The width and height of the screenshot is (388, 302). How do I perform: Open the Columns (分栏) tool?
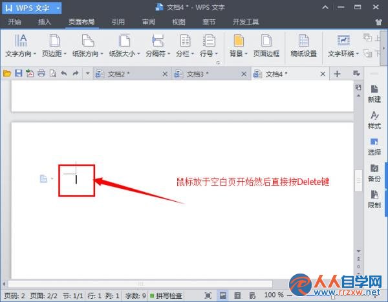pos(185,46)
